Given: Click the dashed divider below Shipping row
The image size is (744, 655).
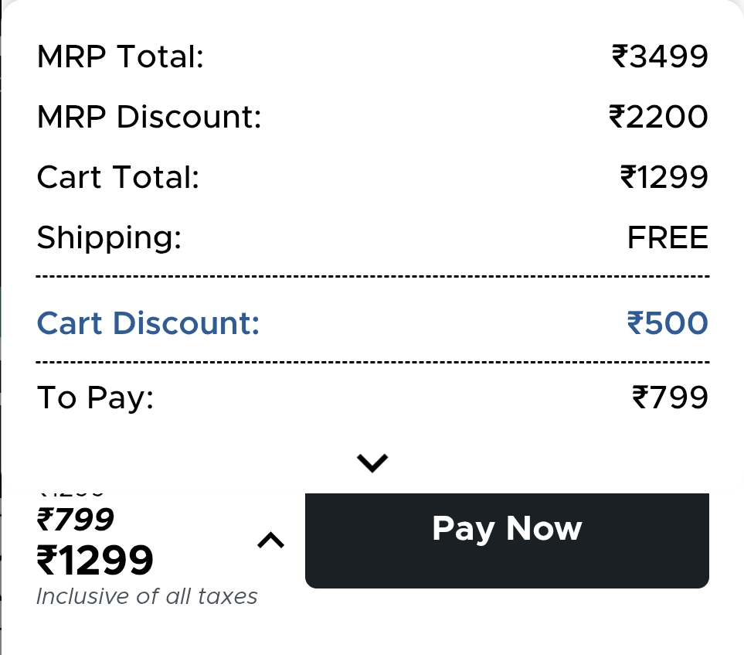Looking at the screenshot, I should pos(372,276).
